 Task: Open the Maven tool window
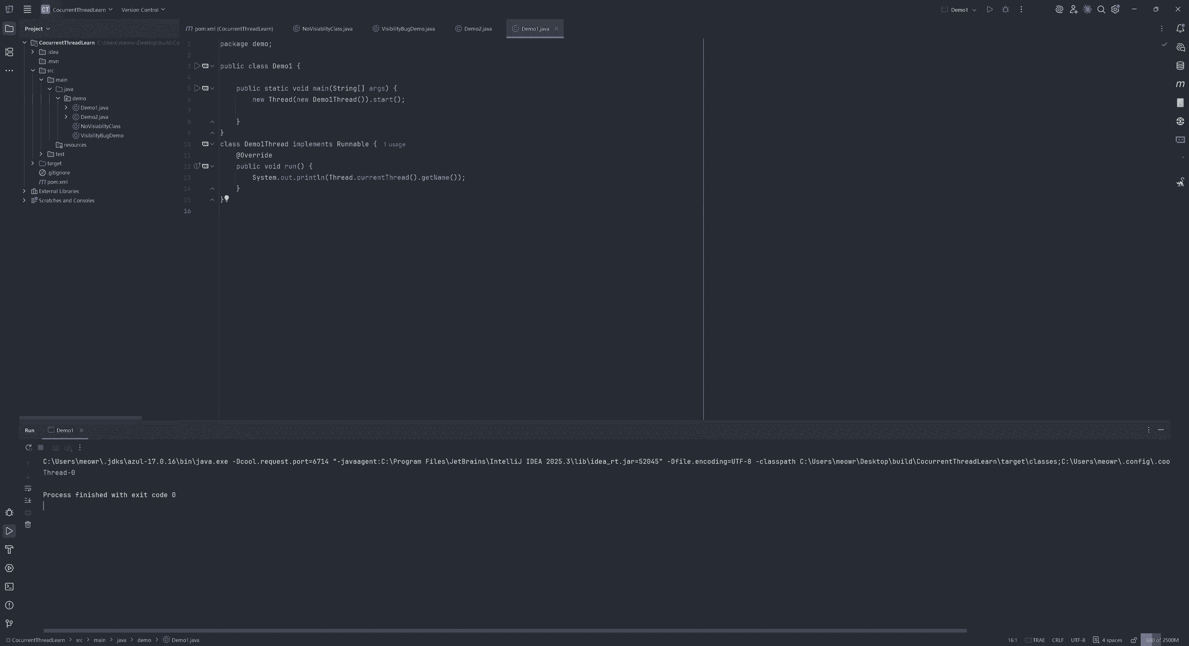[1180, 84]
